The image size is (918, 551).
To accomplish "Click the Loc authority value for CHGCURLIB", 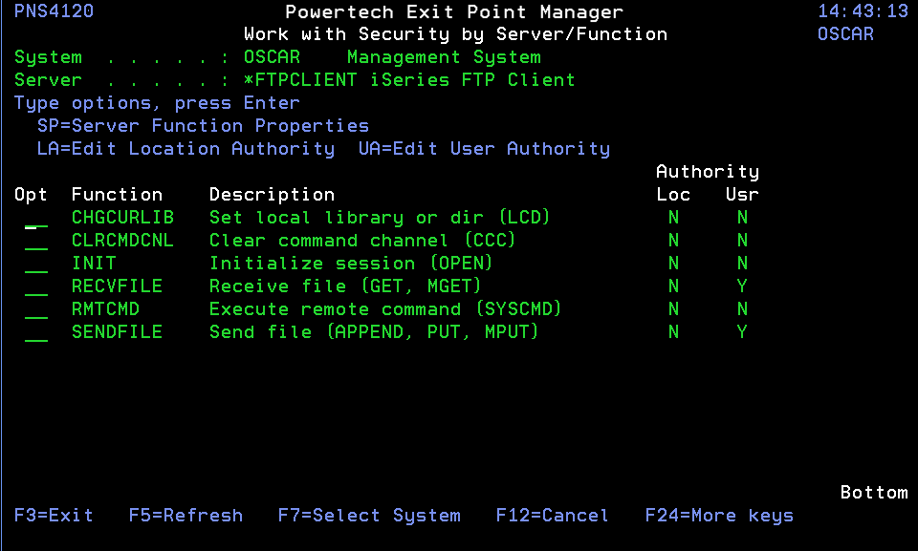I will click(673, 218).
